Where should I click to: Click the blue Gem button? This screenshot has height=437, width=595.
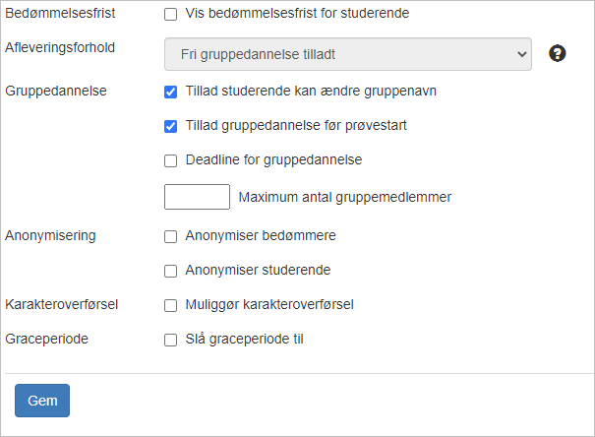coord(42,401)
